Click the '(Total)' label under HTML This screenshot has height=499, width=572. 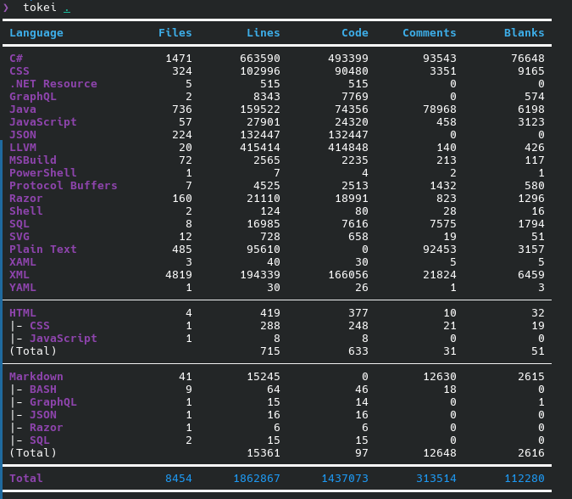coord(33,351)
